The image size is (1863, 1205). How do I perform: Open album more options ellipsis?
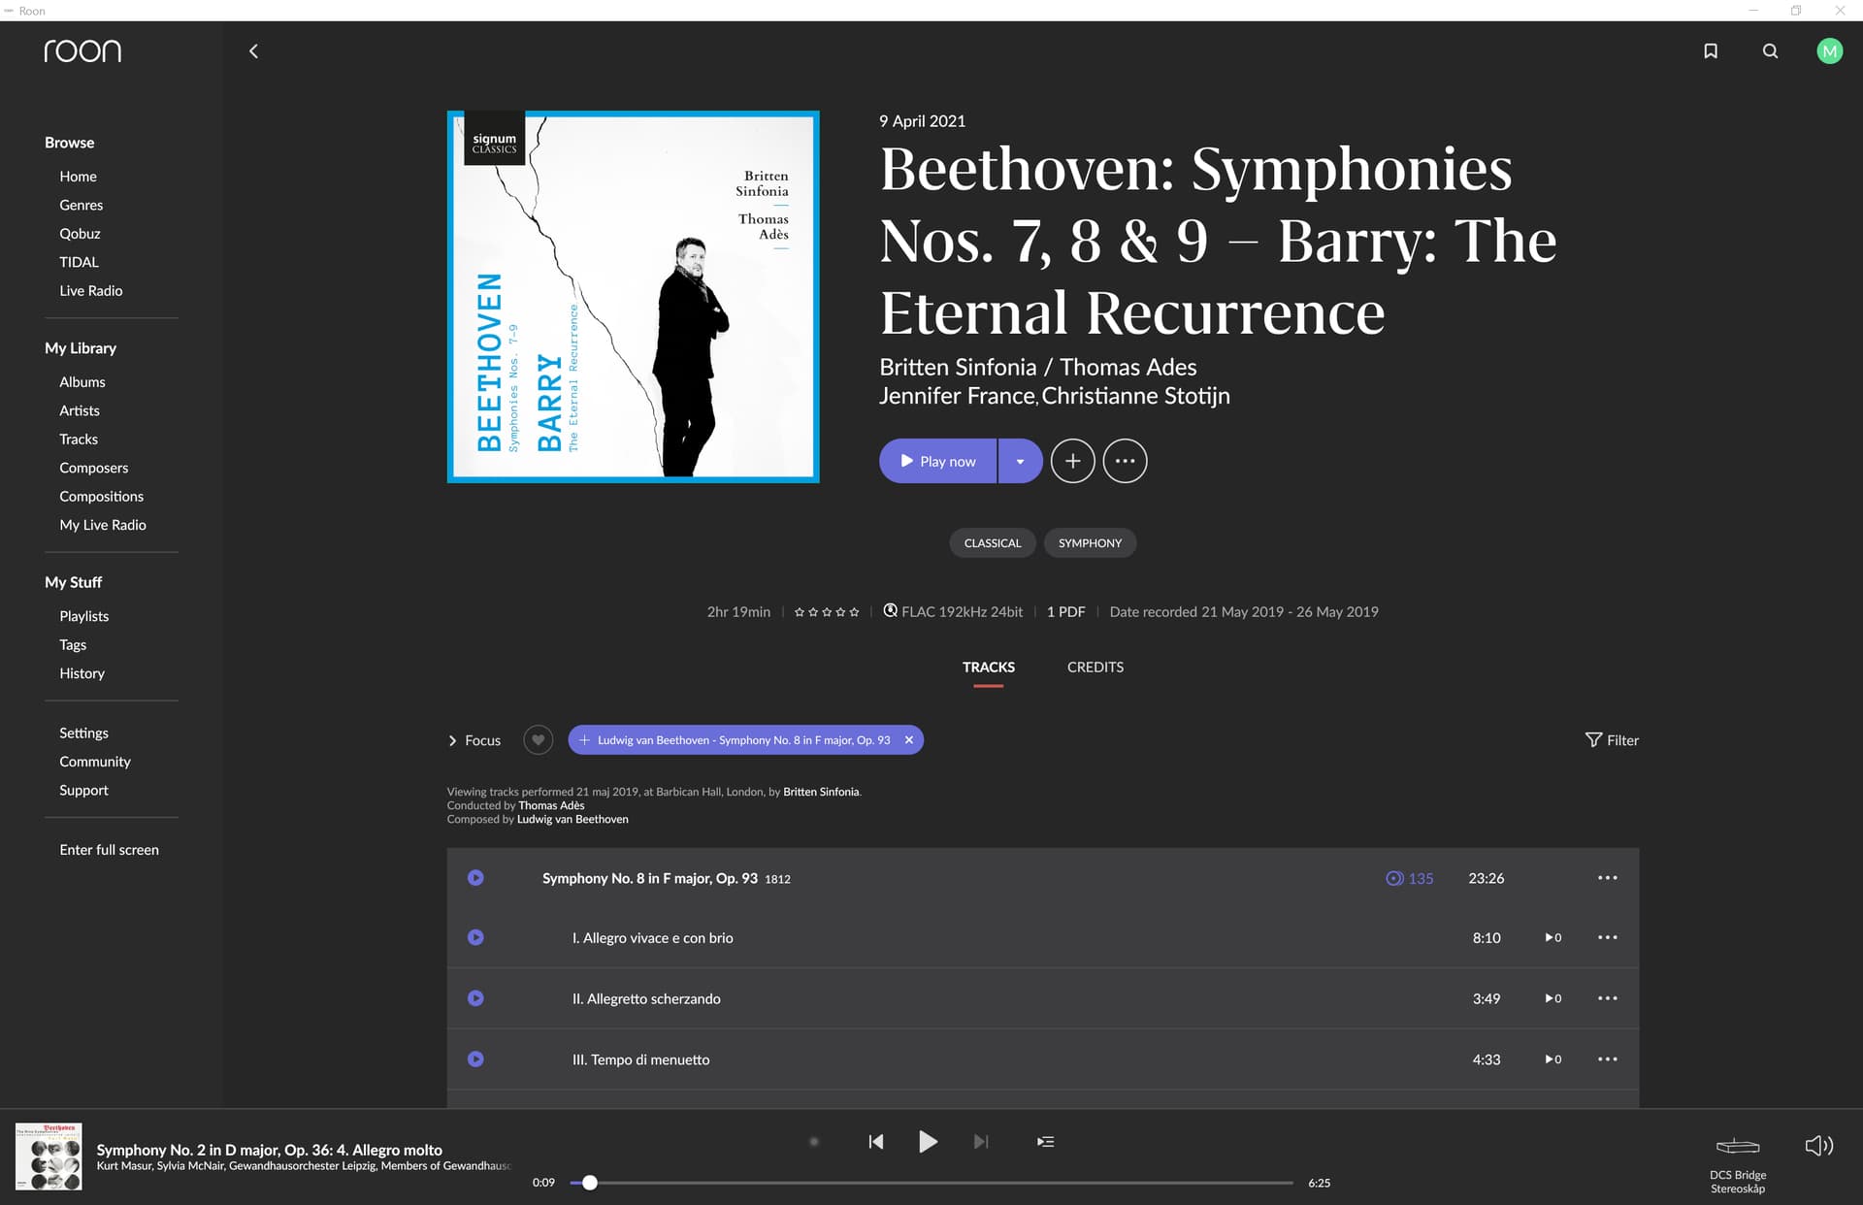(1125, 461)
